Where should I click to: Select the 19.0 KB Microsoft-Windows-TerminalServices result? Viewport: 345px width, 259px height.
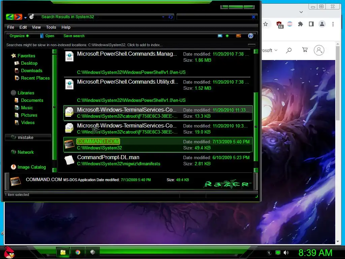158,129
